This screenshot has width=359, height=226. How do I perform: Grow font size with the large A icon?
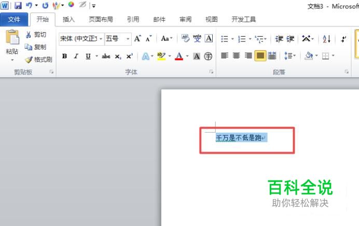(x=137, y=38)
